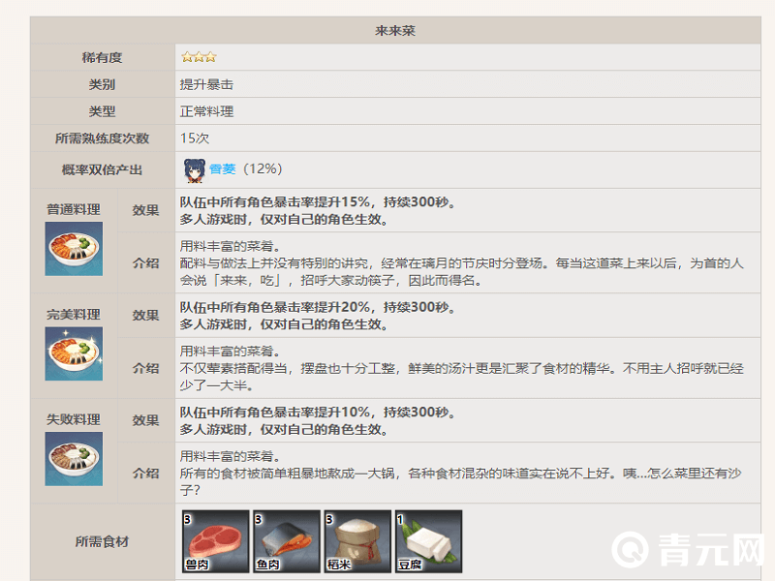Click the 概率双倍产出 label
This screenshot has width=775, height=581.
(102, 170)
